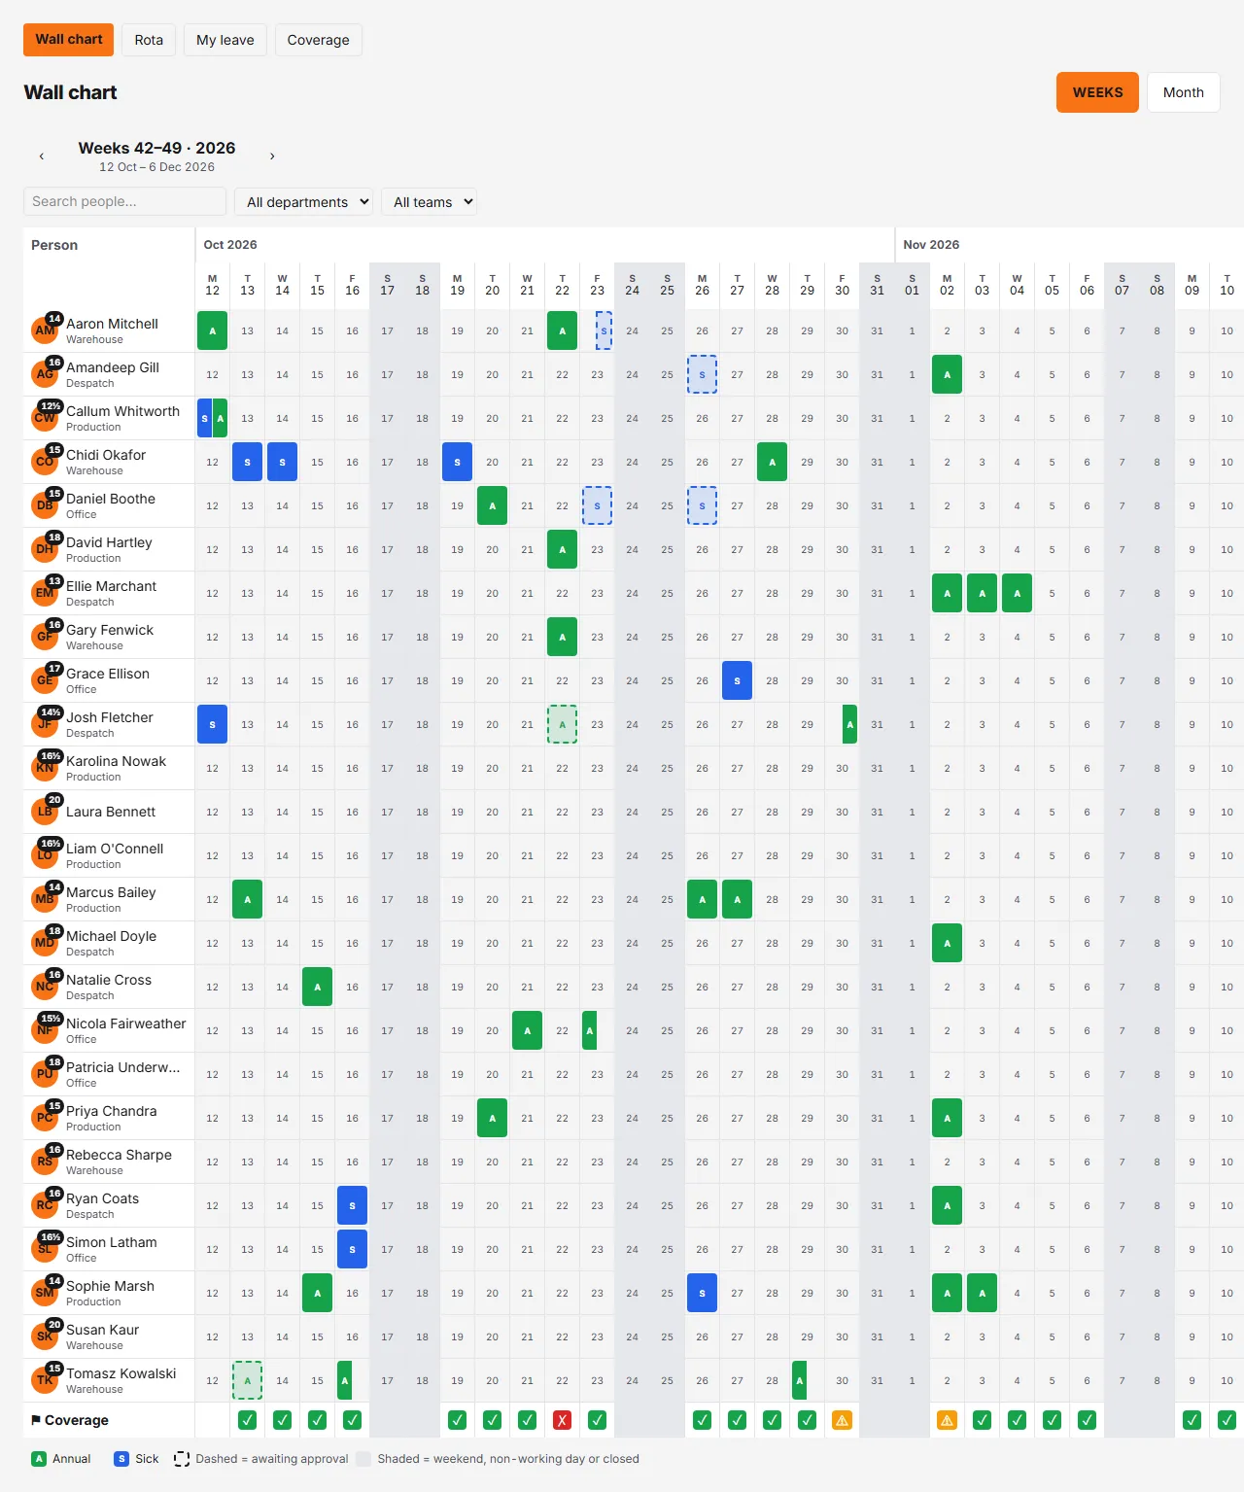
Task: Open Ellie Marchant's annual leave on 04 Nov
Action: click(1017, 593)
